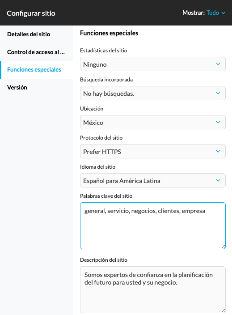Click the Búsqueda incorporada chevron arrow
The height and width of the screenshot is (315, 232).
218,93
